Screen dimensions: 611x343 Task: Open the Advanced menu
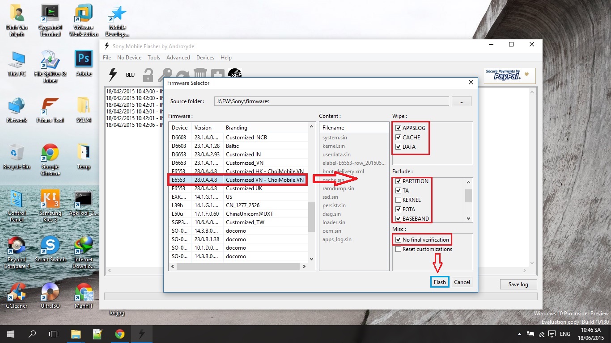point(178,58)
